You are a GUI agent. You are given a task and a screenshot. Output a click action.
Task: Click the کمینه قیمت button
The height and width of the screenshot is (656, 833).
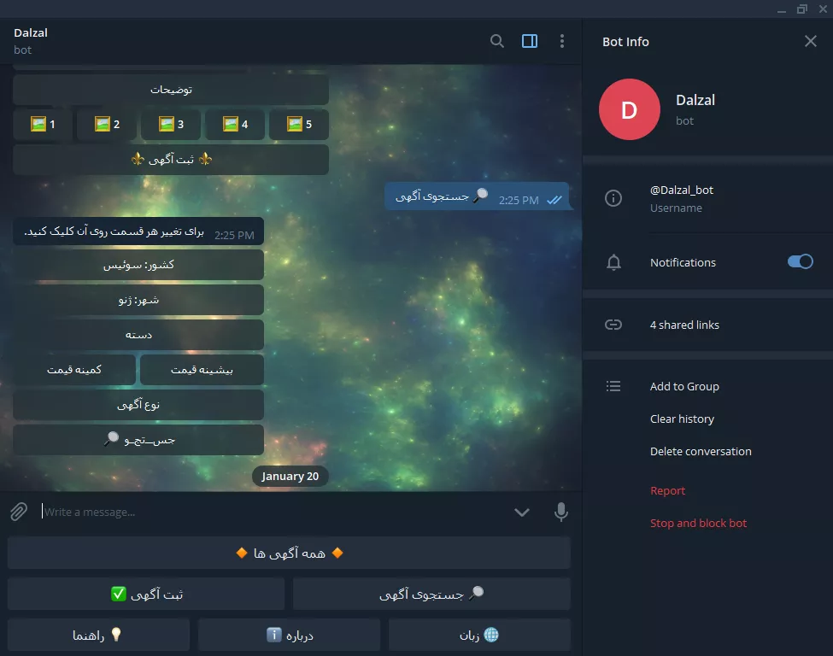[x=74, y=370]
